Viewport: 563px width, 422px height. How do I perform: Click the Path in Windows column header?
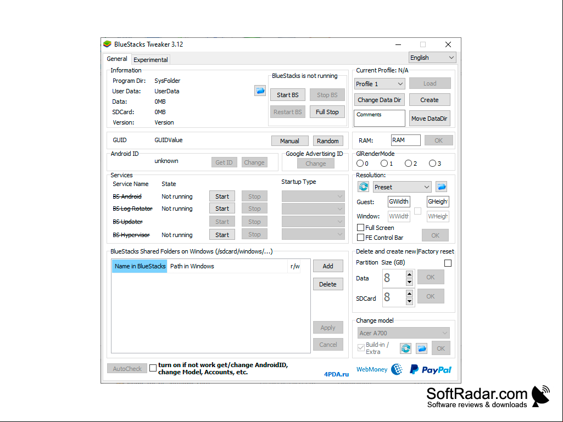pos(227,266)
